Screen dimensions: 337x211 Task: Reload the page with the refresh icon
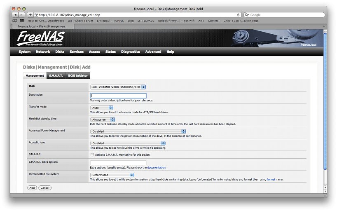click(238, 15)
